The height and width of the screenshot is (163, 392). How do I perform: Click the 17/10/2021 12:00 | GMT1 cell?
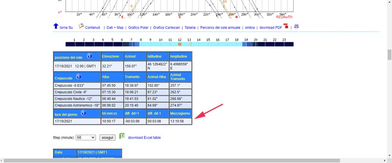pyautogui.click(x=77, y=67)
